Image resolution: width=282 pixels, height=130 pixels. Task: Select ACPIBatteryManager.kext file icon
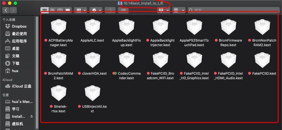click(58, 27)
